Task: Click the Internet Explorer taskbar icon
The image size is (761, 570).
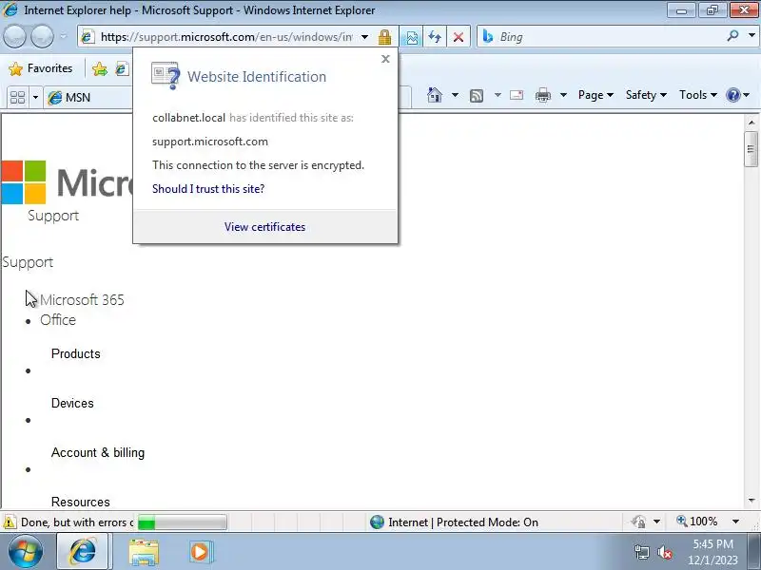Action: point(83,552)
